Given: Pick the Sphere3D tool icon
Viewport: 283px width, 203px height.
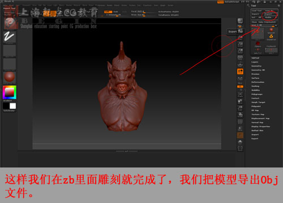Looking at the screenshot, I should [x=271, y=30].
